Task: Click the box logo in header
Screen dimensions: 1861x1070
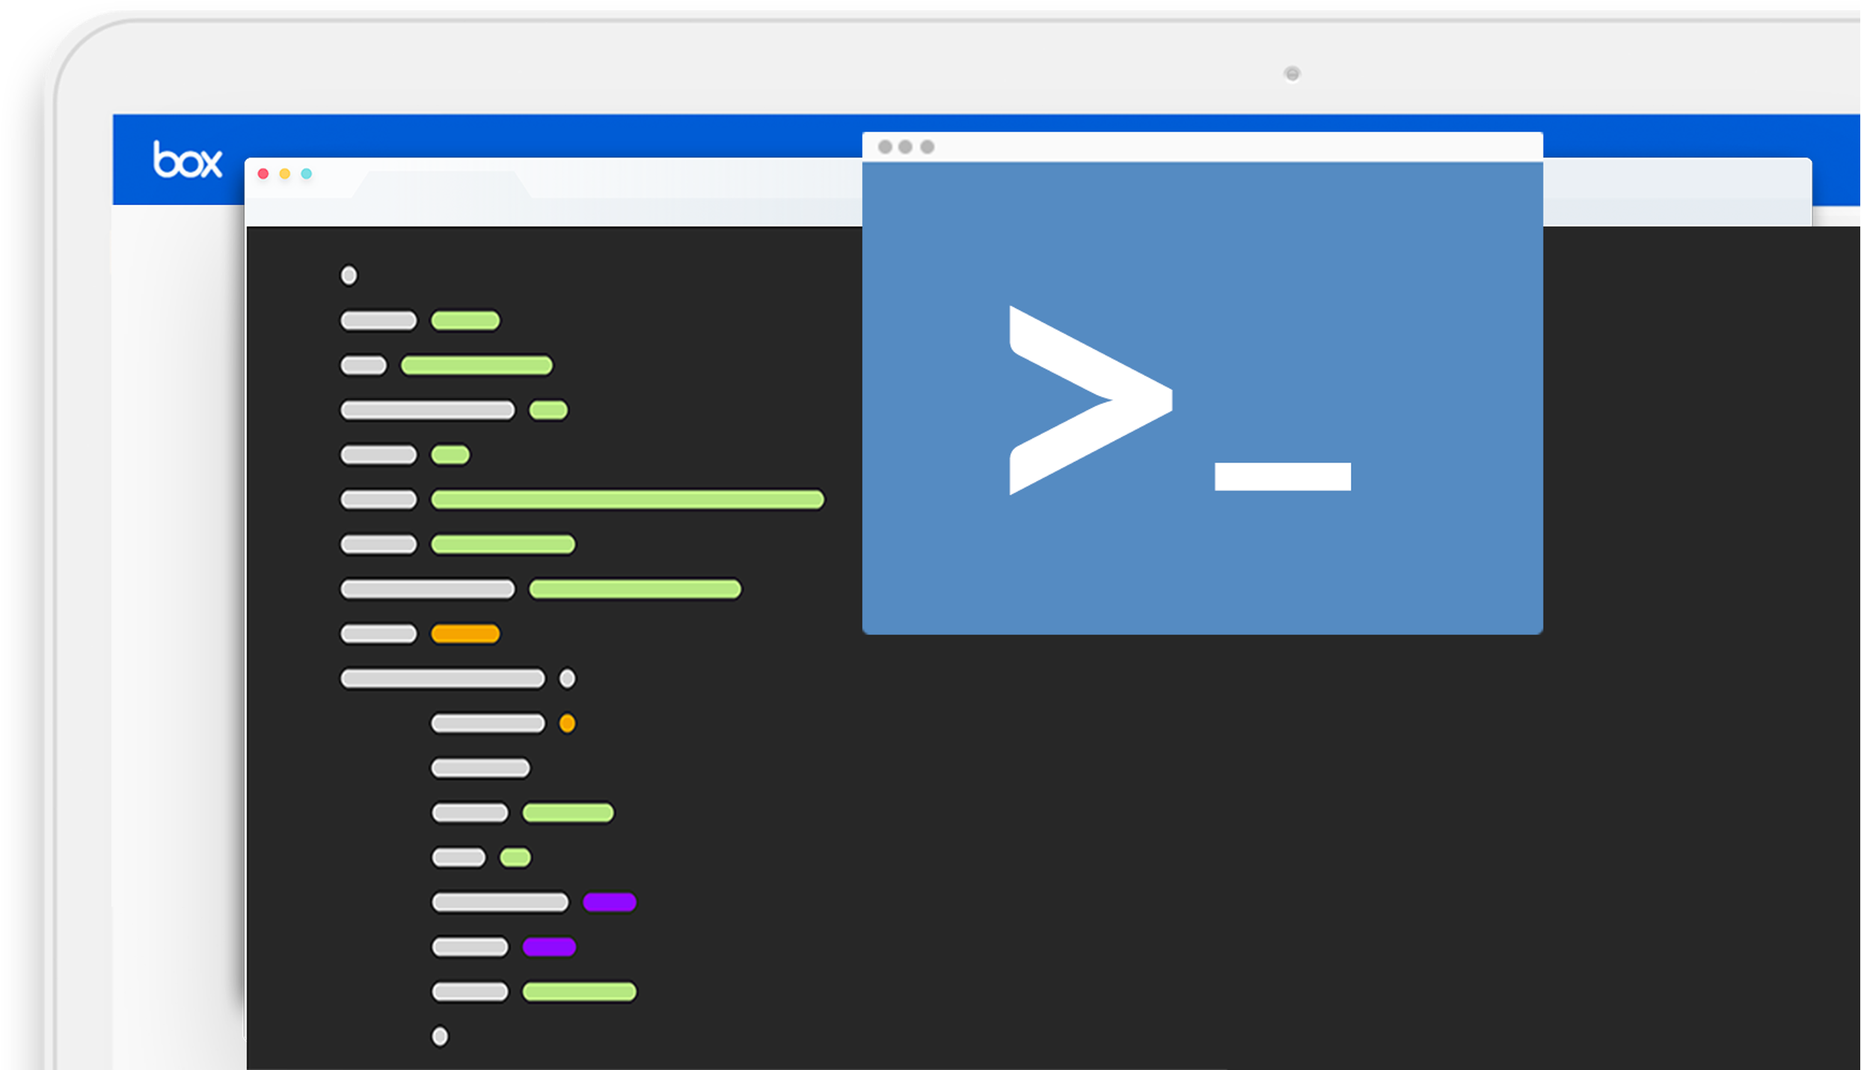Action: coord(187,159)
